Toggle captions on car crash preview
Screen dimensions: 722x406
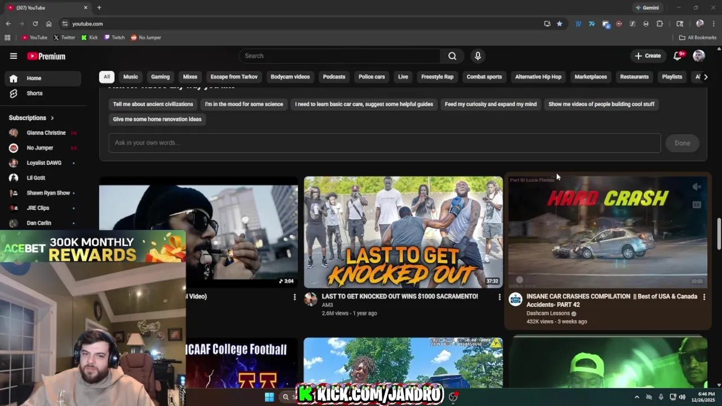[x=697, y=205]
